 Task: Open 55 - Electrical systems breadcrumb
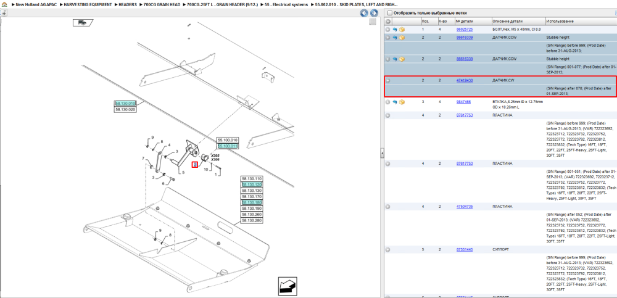[x=286, y=5]
